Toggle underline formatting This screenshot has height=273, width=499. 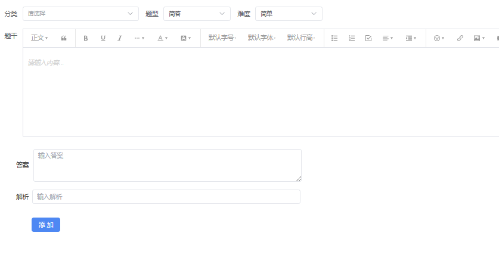point(103,38)
